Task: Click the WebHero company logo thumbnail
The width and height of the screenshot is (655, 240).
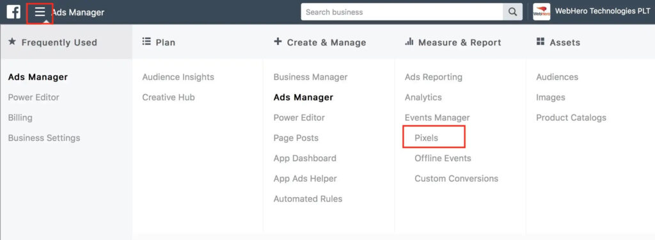Action: pyautogui.click(x=541, y=12)
